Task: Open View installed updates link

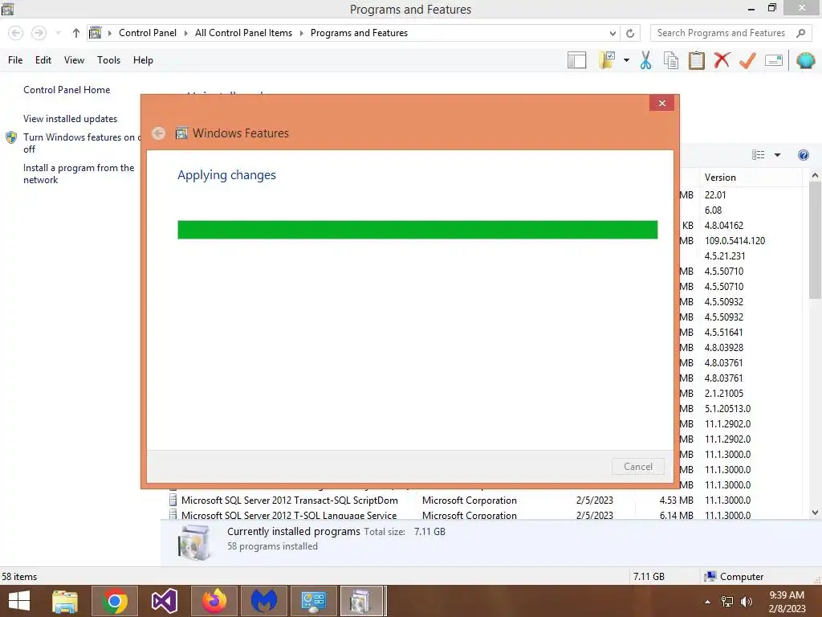Action: coord(71,119)
